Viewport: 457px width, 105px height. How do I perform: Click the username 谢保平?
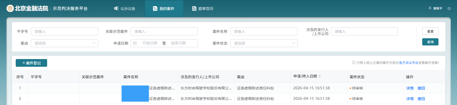click(438, 8)
